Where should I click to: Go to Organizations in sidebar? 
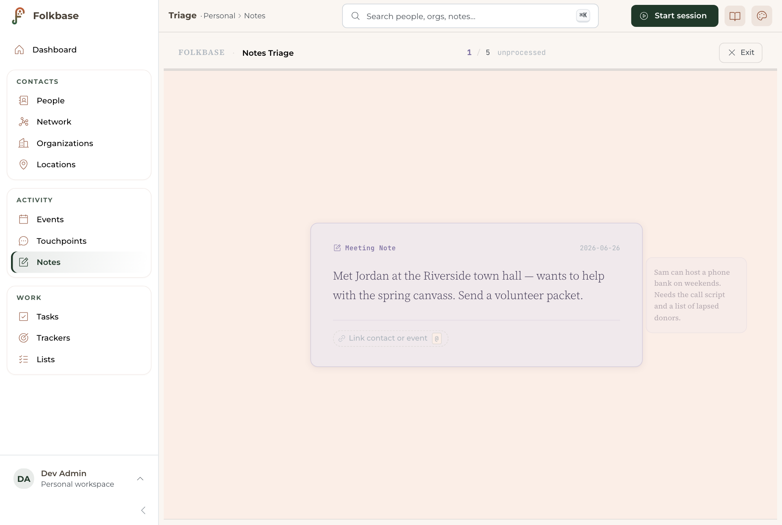[x=79, y=143]
